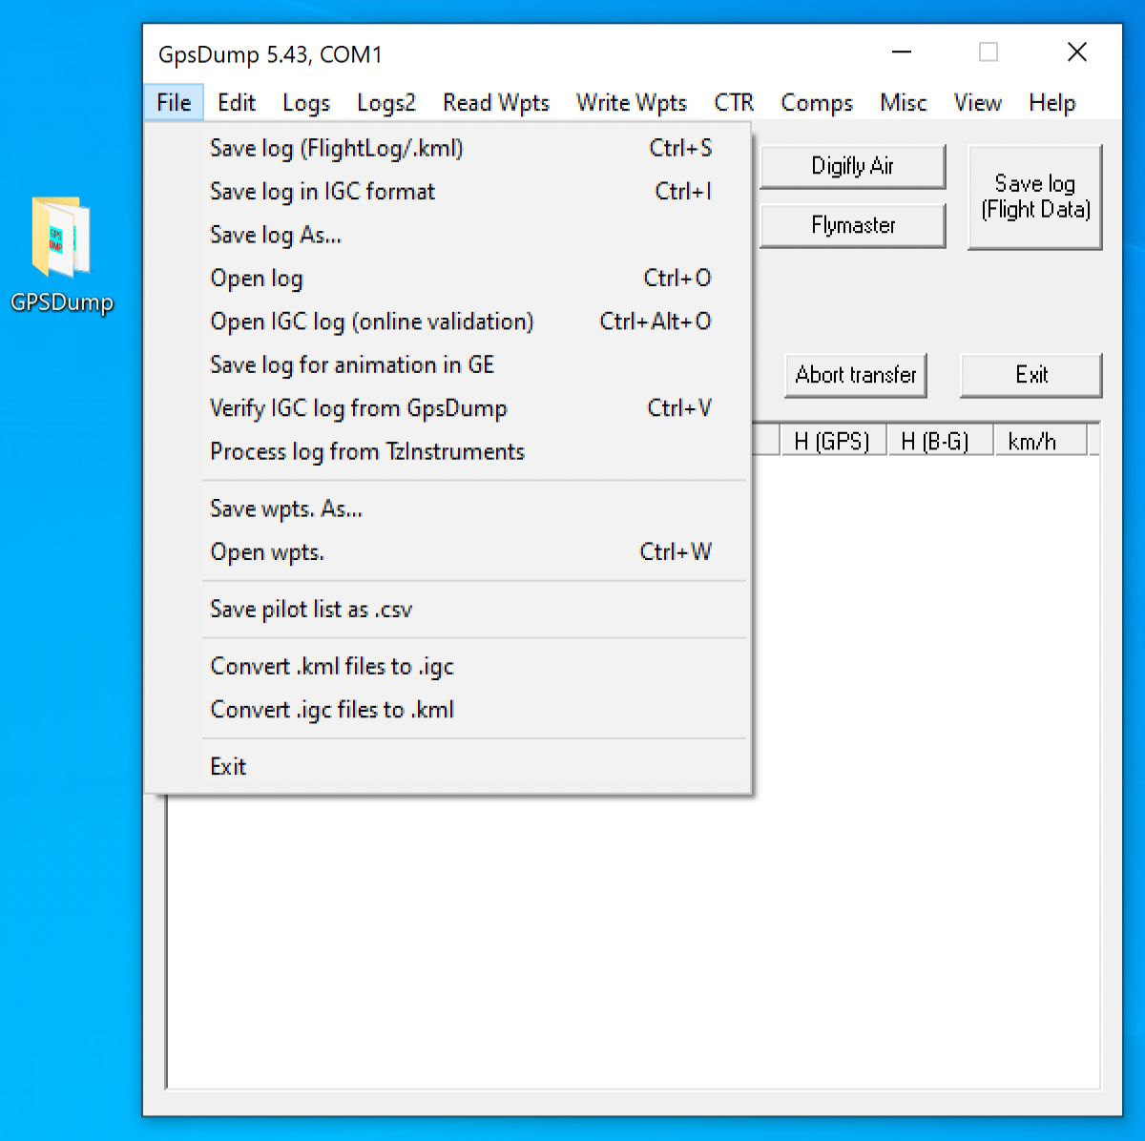Select Convert .igc files to .kml
The width and height of the screenshot is (1145, 1141).
click(331, 710)
